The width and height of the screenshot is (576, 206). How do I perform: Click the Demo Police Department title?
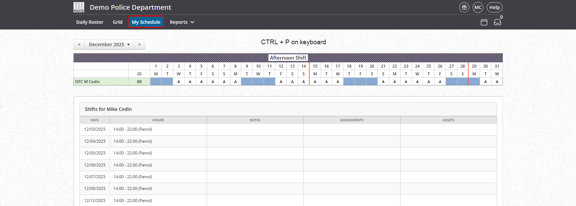coord(130,7)
